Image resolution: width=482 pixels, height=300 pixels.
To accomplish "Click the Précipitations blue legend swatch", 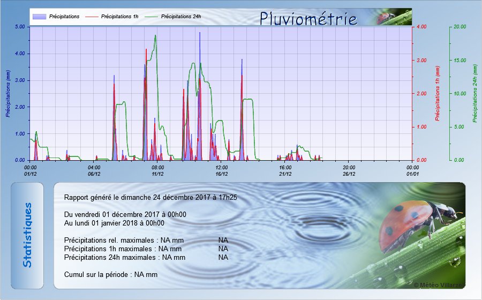I will 39,17.
